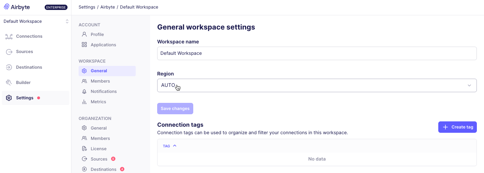484x173 pixels.
Task: Select the organization License menu item
Action: tap(98, 149)
